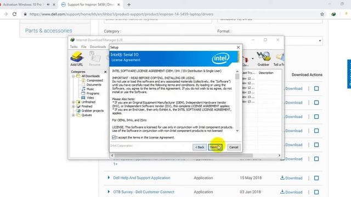Image resolution: width=351 pixels, height=197 pixels.
Task: Click the Tell a Friend toolbar icon
Action: click(x=279, y=59)
